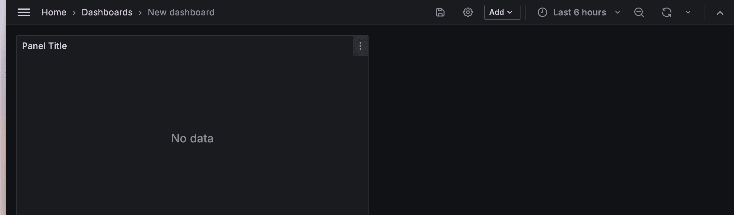The width and height of the screenshot is (734, 215).
Task: Open Dashboards from the breadcrumb
Action: (107, 12)
